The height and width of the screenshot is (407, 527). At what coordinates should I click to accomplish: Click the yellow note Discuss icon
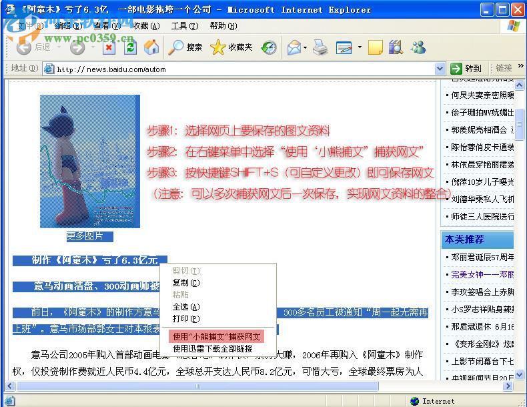pyautogui.click(x=375, y=47)
